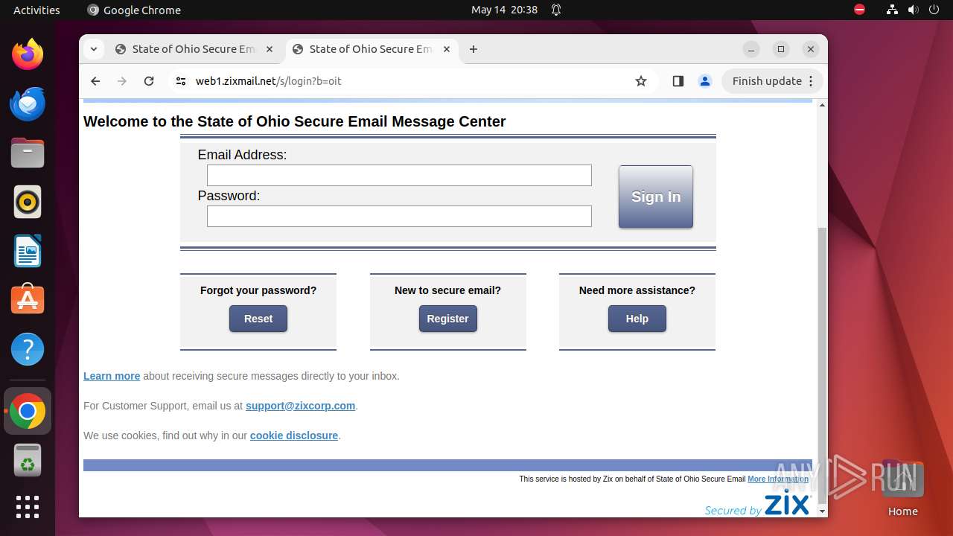
Task: Click the Welcome to State of Ohio heading
Action: (295, 121)
